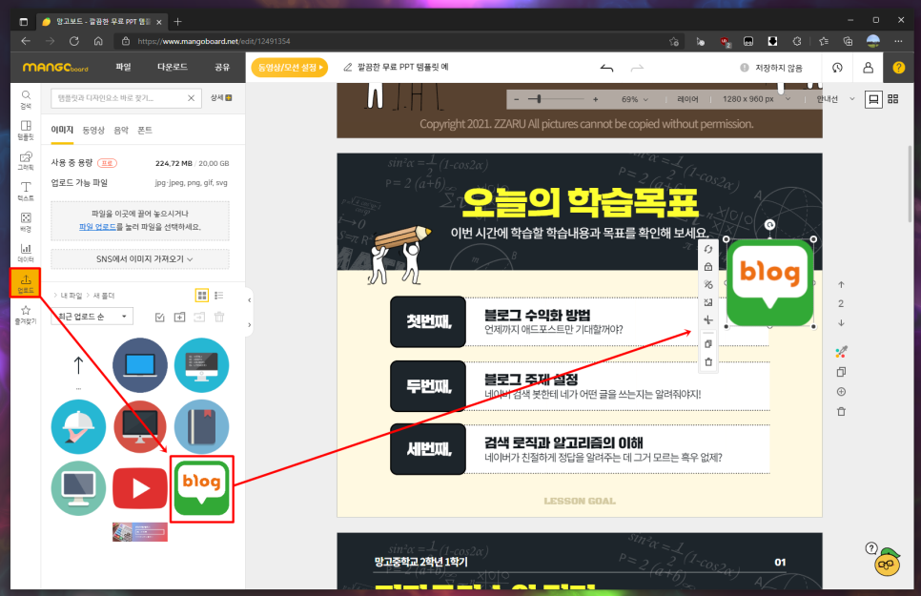The image size is (921, 596).
Task: Click the MANGOboard logo
Action: (x=55, y=68)
